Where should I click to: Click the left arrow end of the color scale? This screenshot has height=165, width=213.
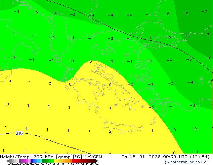(8, 161)
